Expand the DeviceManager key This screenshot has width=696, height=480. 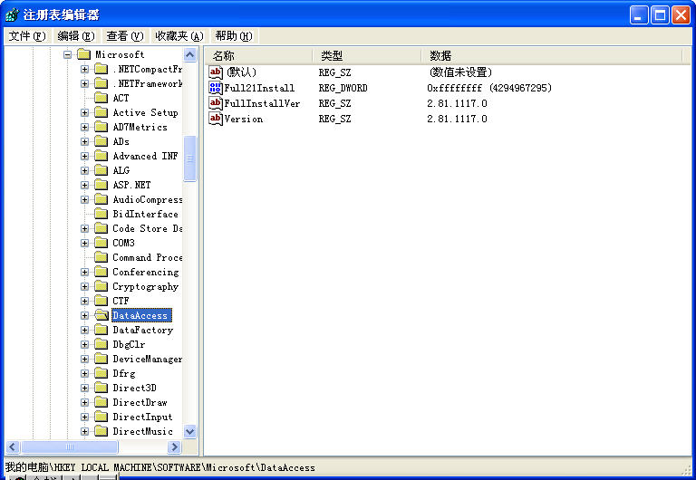(84, 359)
